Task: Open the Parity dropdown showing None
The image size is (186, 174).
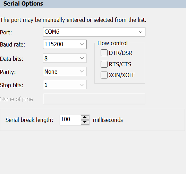Action: coord(65,72)
